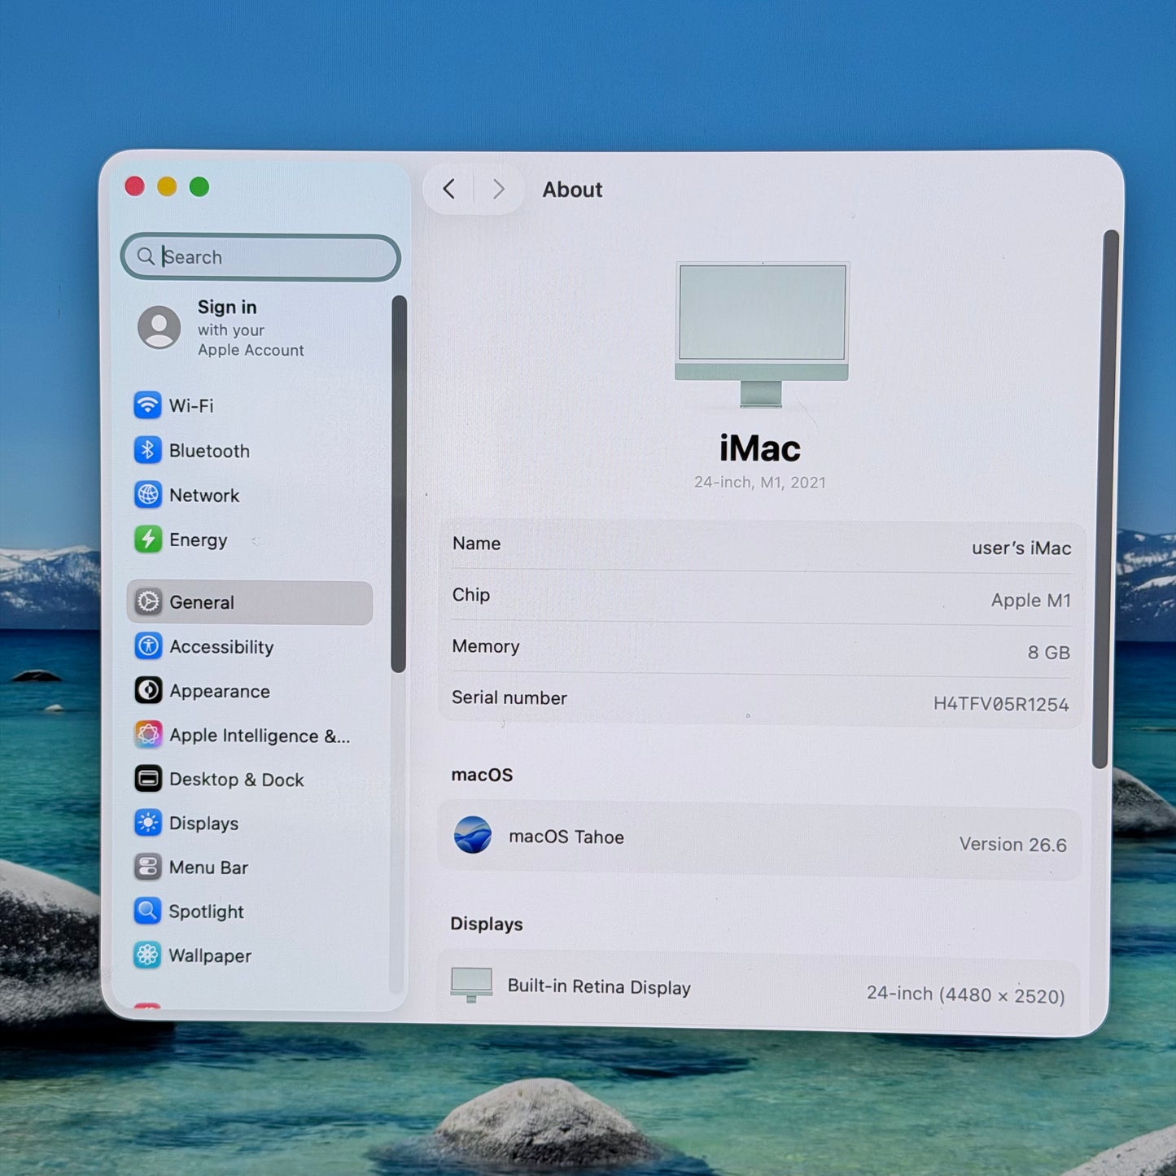Select the Appearance label in sidebar
The width and height of the screenshot is (1176, 1176).
(x=220, y=692)
